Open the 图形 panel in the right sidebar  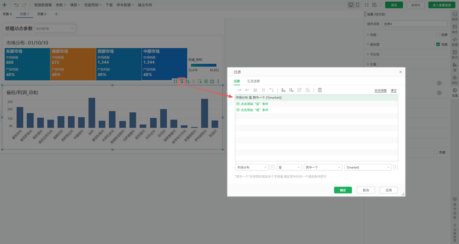pyautogui.click(x=455, y=79)
